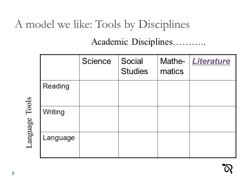The height and width of the screenshot is (182, 242).
Task: Click the Academic Disciplines heading text
Action: coord(148,42)
